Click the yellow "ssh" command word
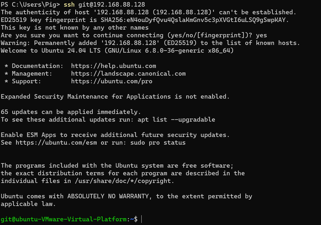Viewport: 321px width, 225px height. [69, 4]
